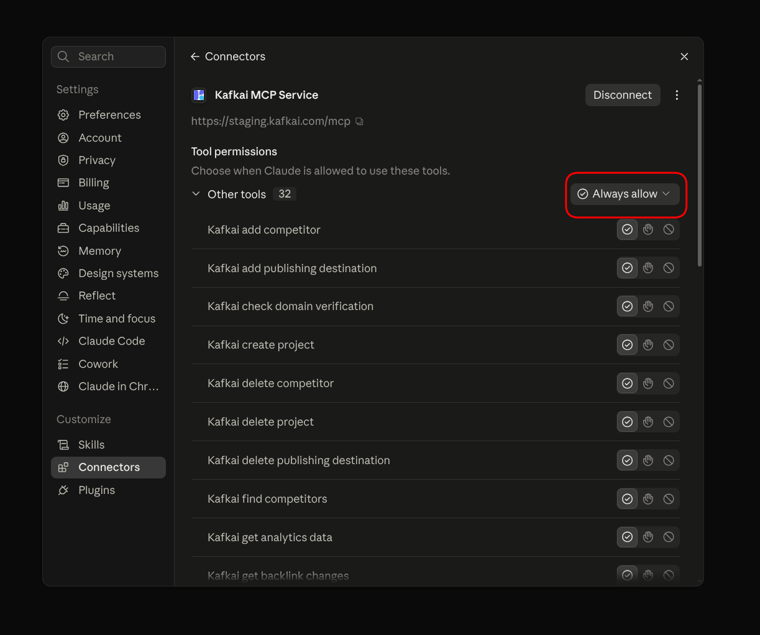
Task: Click the Kafkai delete project row label
Action: coord(260,422)
